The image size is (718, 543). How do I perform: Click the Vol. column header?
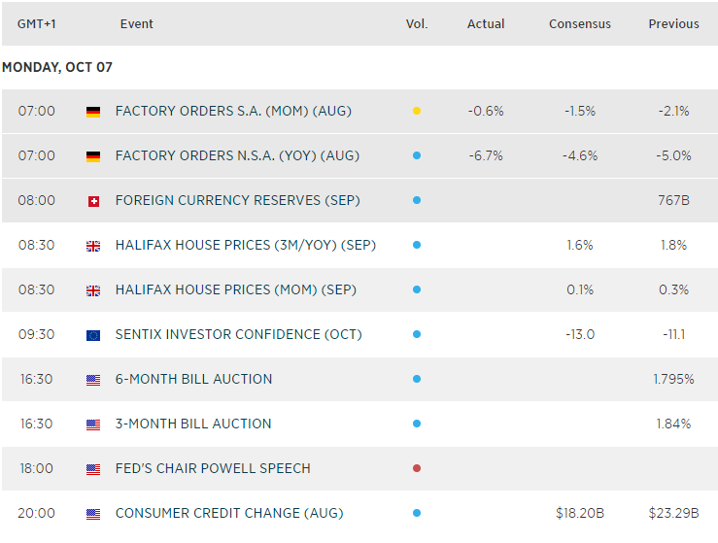[417, 24]
